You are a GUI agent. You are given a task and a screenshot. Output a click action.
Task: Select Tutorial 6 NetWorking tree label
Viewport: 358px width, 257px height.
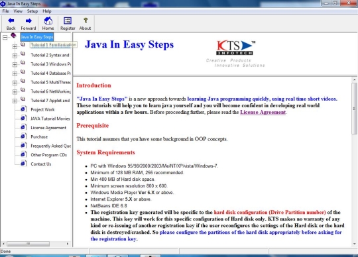point(50,91)
